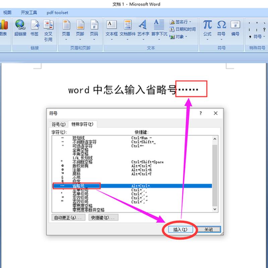Screen dimensions: 268x268
Task: Open the pdf toolset ribbon tab
Action: (x=57, y=12)
